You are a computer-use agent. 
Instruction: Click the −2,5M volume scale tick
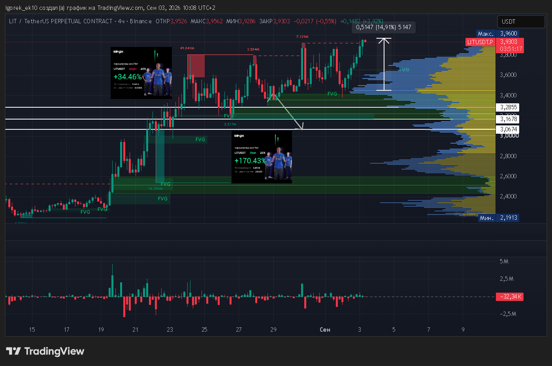pos(508,314)
